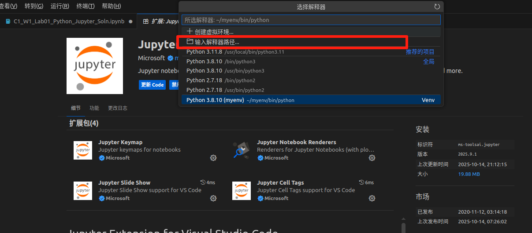Select Python 3.8.10 /bin/python3 interpreter

[311, 62]
